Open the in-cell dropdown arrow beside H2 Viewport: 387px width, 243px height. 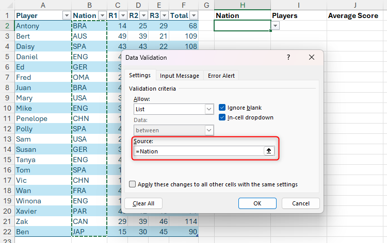tap(276, 26)
